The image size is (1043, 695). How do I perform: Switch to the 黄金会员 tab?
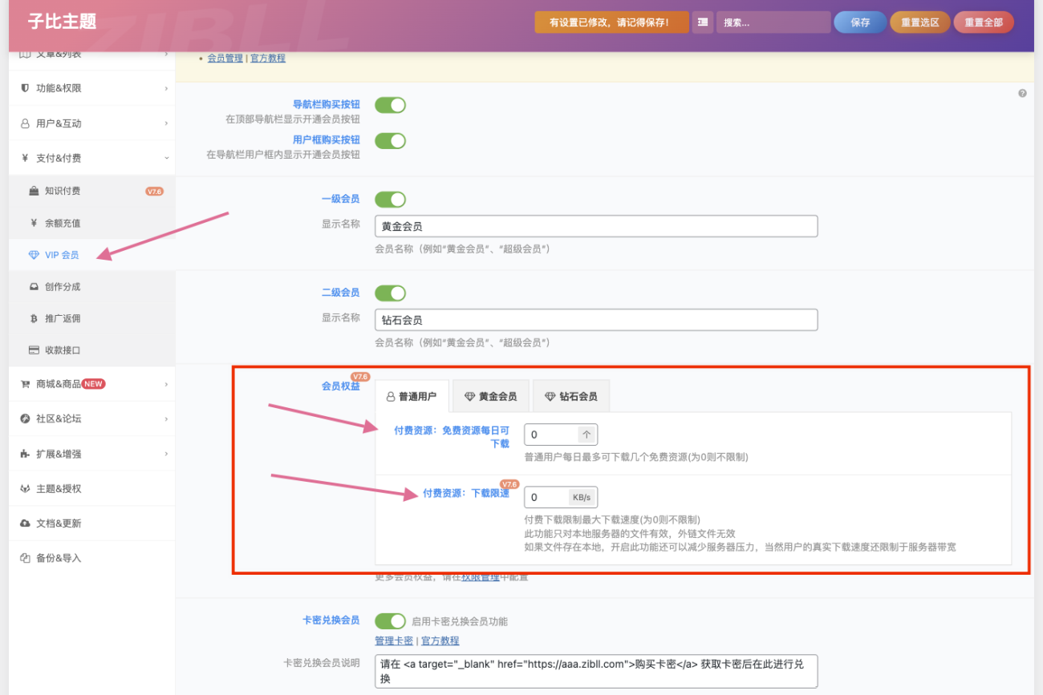click(490, 395)
